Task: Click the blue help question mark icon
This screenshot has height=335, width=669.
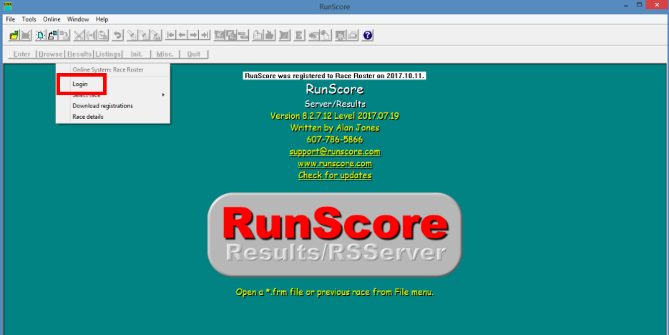Action: tap(368, 35)
